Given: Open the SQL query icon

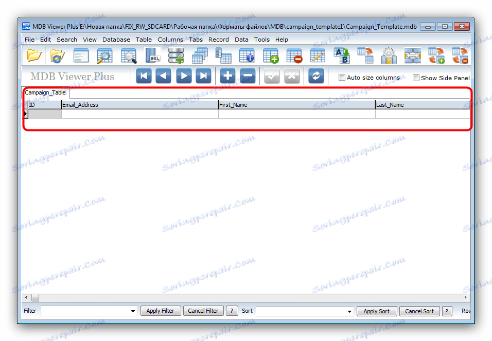Looking at the screenshot, I should point(152,56).
